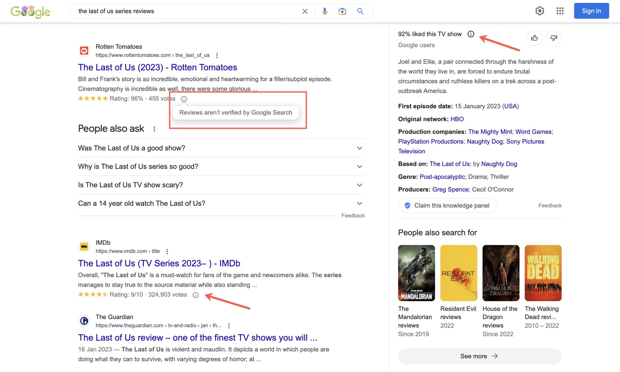The width and height of the screenshot is (620, 372).
Task: Open The Walking Dead poster thumbnail
Action: (543, 273)
